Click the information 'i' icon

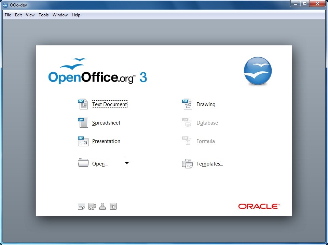(x=113, y=206)
